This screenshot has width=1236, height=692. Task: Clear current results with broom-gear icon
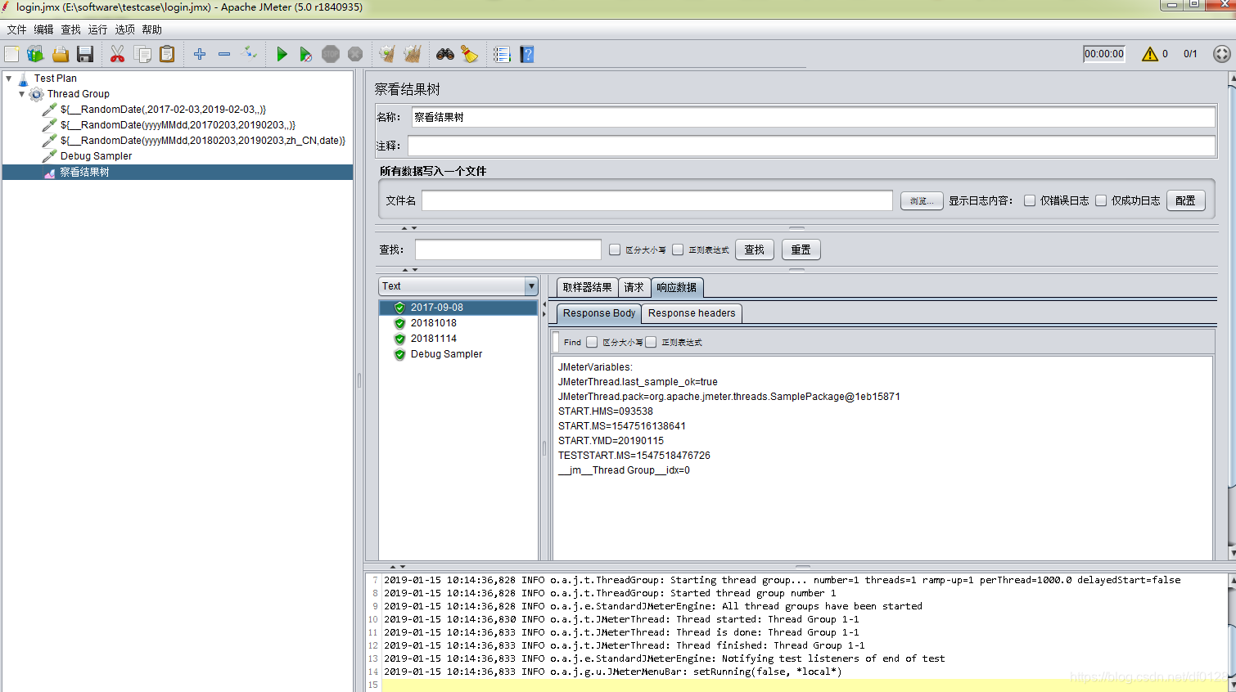[x=387, y=54]
